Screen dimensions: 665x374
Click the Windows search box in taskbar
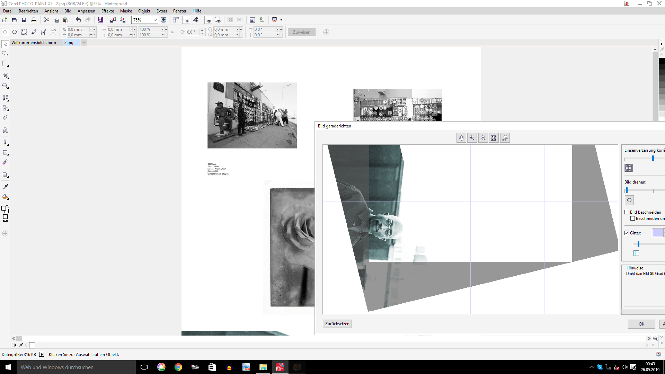(76, 367)
